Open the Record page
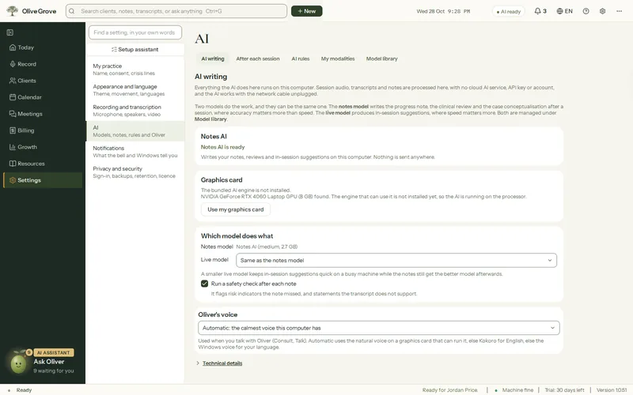Image resolution: width=633 pixels, height=395 pixels. coord(43,64)
